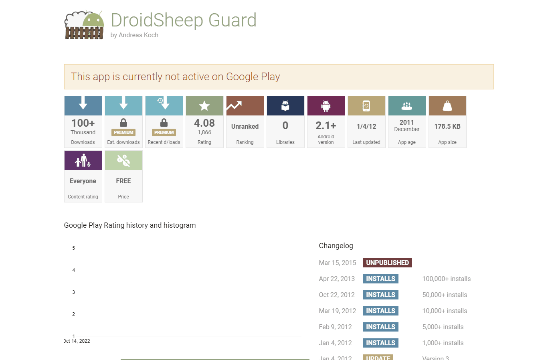Click the Downloads arrow icon tile

pos(83,106)
